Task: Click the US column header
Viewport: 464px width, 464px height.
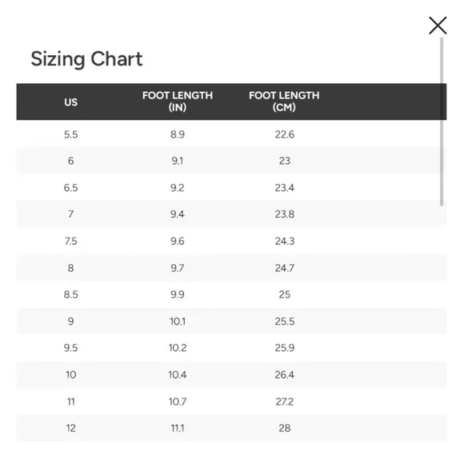Action: [x=70, y=102]
